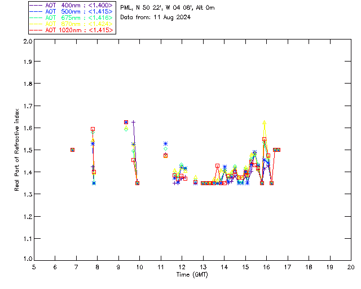Click the purple plus marker at 1.62 near 9.7
This screenshot has width=361, height=289.
click(x=133, y=122)
